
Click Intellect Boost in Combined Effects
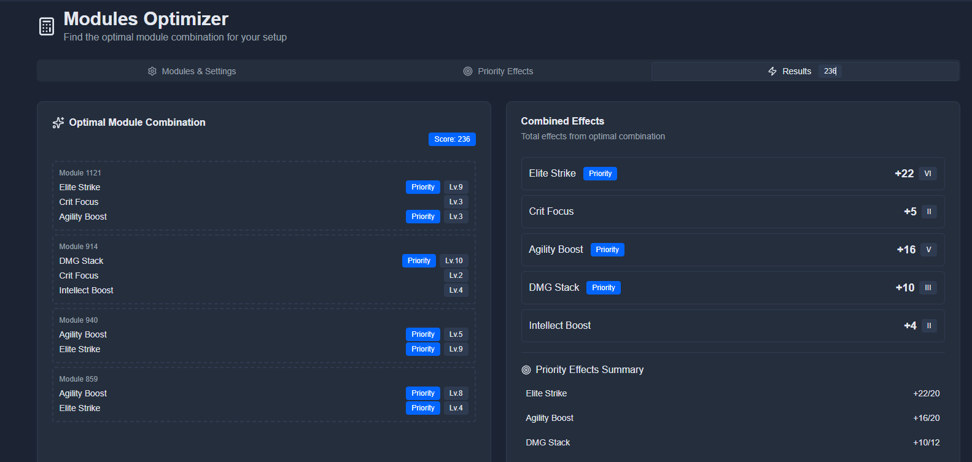tap(560, 326)
